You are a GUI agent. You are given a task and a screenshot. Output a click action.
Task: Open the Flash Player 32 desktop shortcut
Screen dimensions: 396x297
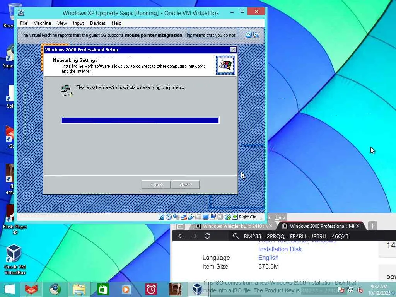tap(15, 219)
